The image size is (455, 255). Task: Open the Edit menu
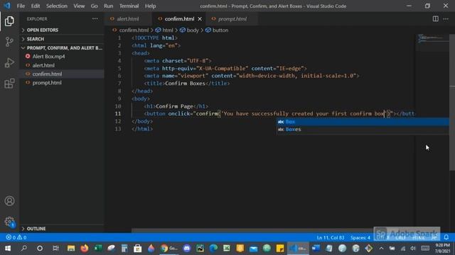tap(35, 6)
